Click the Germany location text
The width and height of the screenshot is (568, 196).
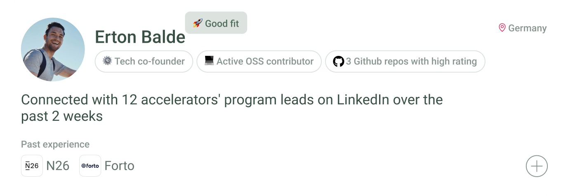click(x=527, y=28)
